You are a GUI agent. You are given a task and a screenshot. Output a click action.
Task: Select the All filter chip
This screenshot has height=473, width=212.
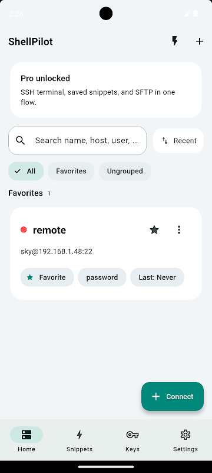26,171
